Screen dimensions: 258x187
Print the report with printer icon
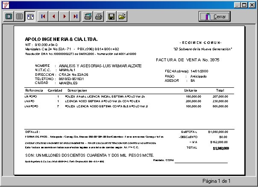[99, 17]
